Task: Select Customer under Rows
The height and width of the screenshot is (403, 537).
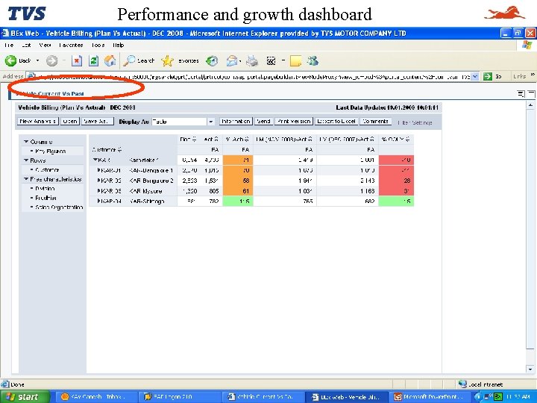Action: (47, 170)
